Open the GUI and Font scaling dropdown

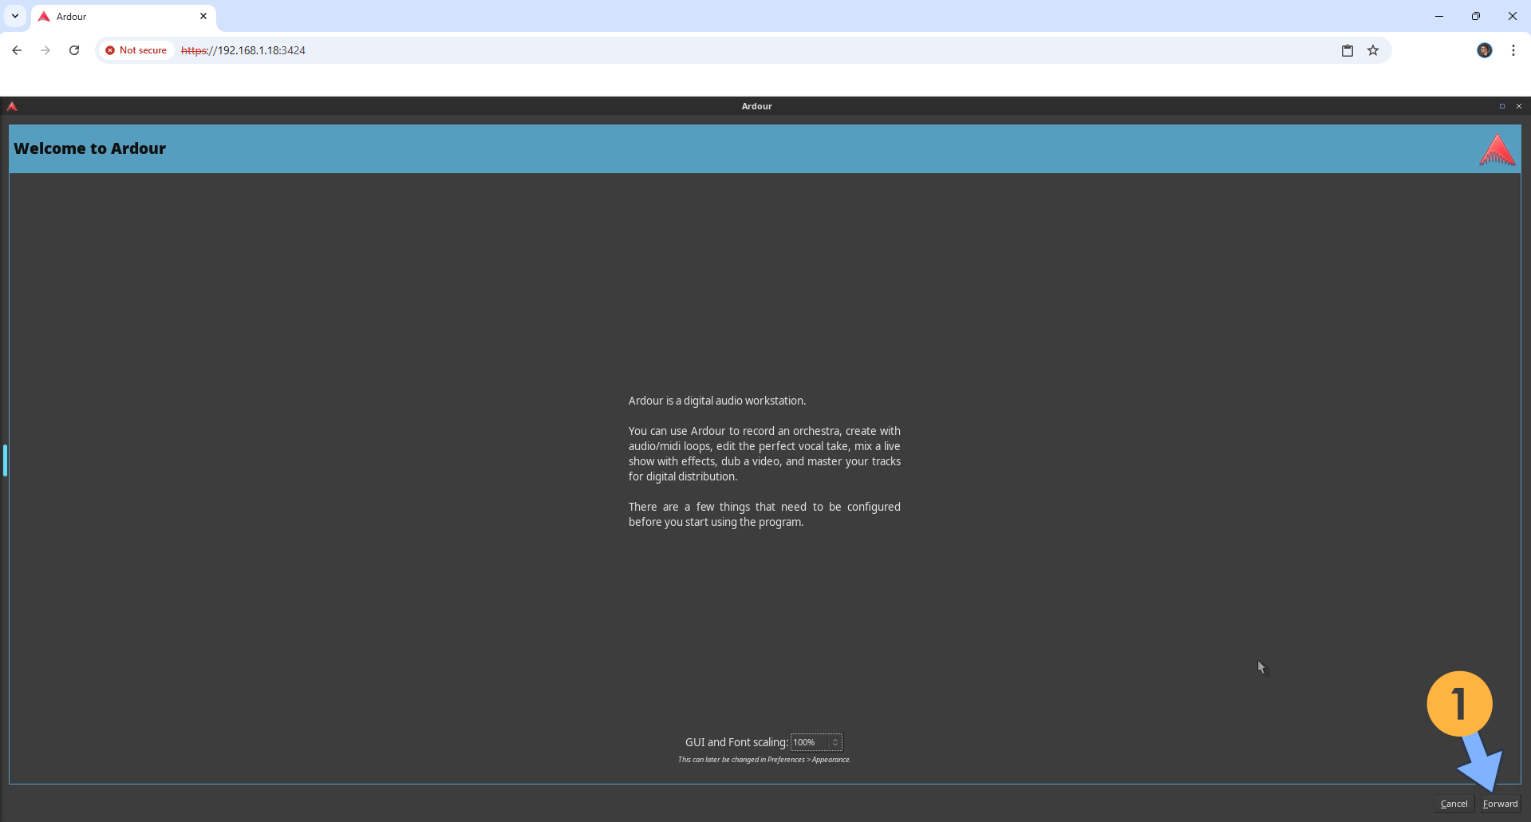816,742
